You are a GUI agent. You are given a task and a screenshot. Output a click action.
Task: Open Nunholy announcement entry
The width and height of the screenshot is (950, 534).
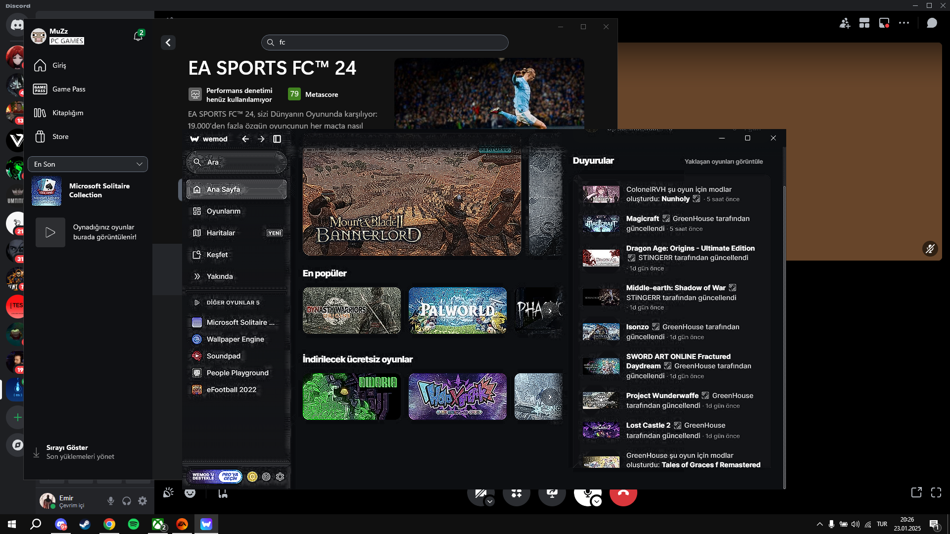pos(673,194)
